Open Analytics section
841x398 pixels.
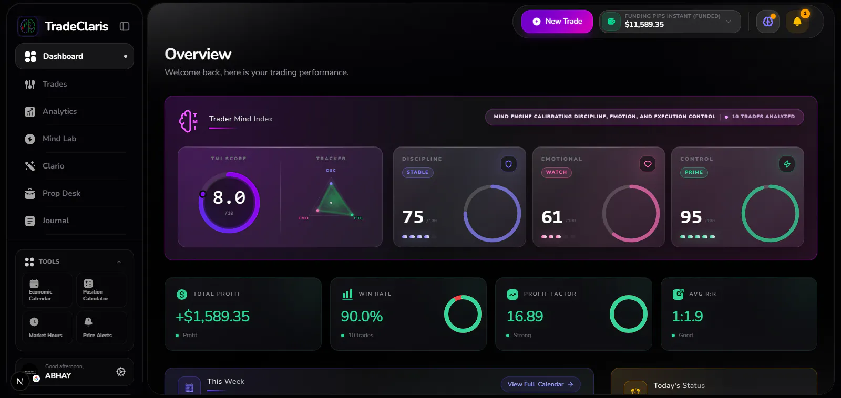pos(75,111)
